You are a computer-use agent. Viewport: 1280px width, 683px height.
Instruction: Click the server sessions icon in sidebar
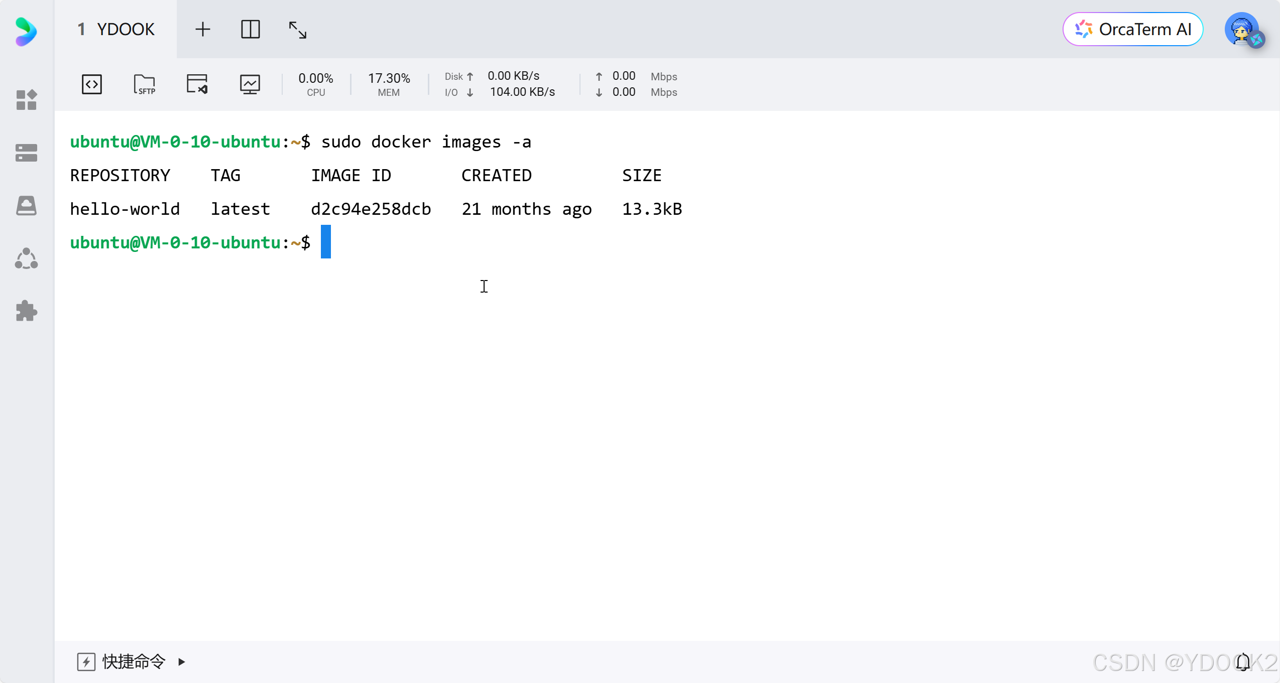tap(26, 153)
